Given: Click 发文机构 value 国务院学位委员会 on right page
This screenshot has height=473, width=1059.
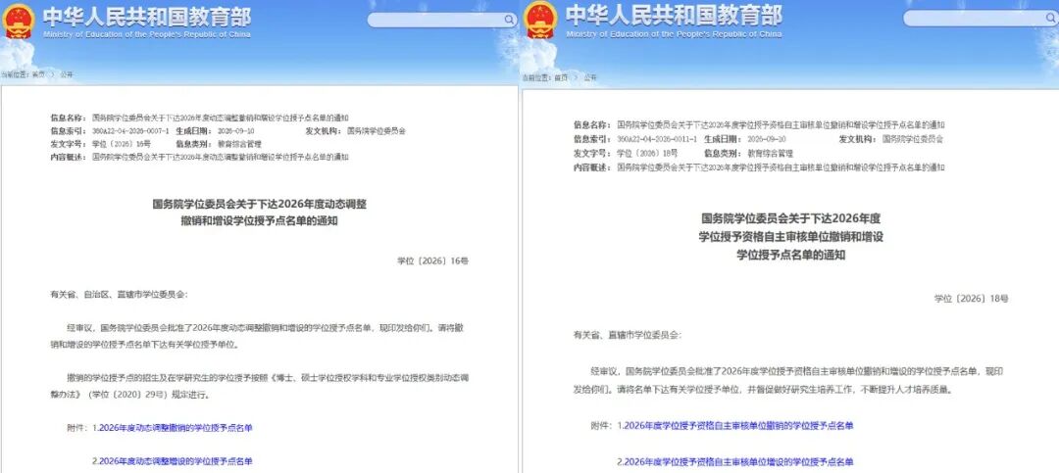Looking at the screenshot, I should (x=913, y=139).
